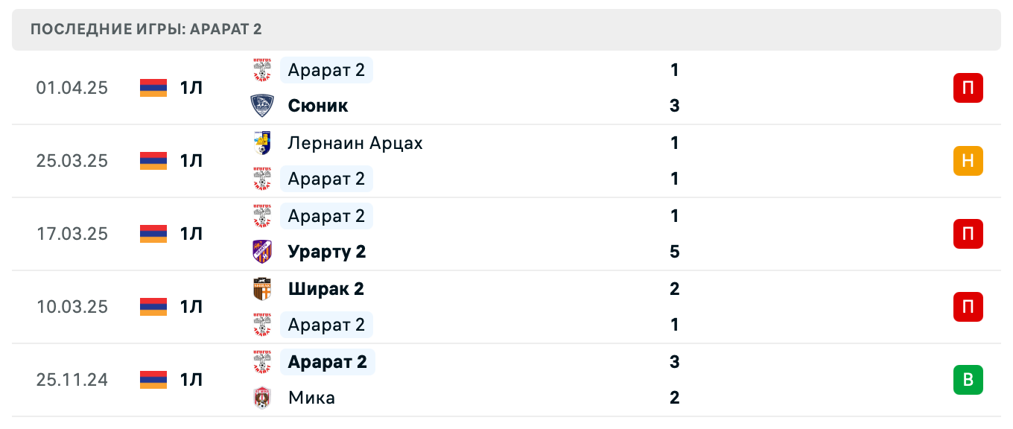Click the red П badge on the Урарту 2 row
Viewport: 1013px width, 429px height.
pyautogui.click(x=968, y=233)
